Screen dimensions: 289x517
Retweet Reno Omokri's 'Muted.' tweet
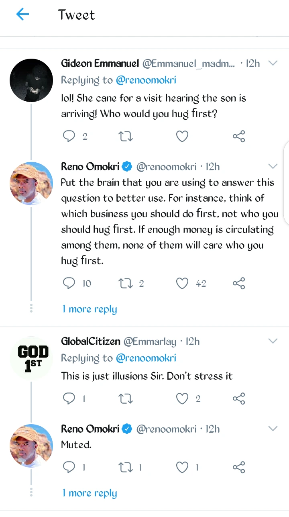tap(126, 467)
